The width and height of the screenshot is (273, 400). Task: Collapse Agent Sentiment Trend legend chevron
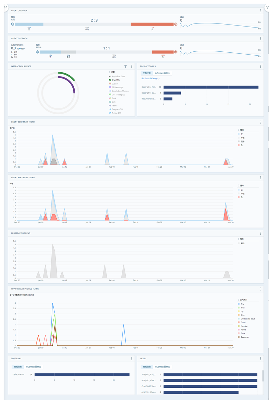coord(239,185)
